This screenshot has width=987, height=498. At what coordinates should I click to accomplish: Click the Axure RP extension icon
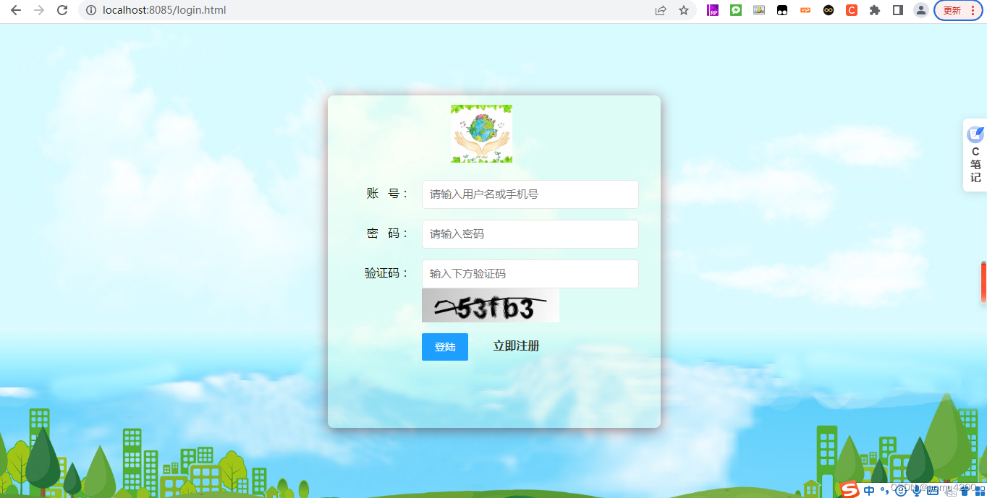point(713,10)
